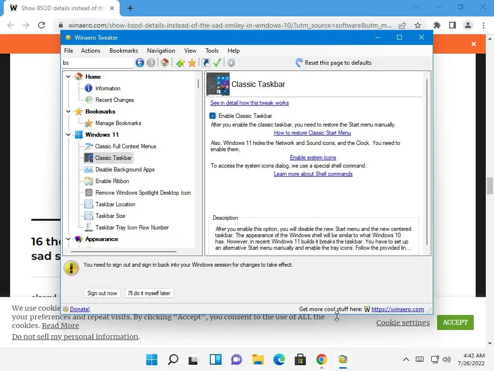Collapse the Windows 11 tree node
494x371 pixels.
tap(68, 135)
